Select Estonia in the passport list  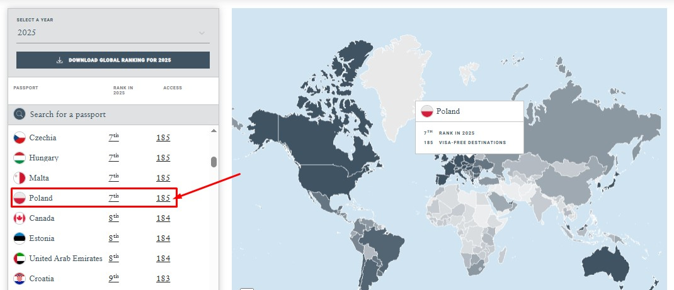[42, 238]
